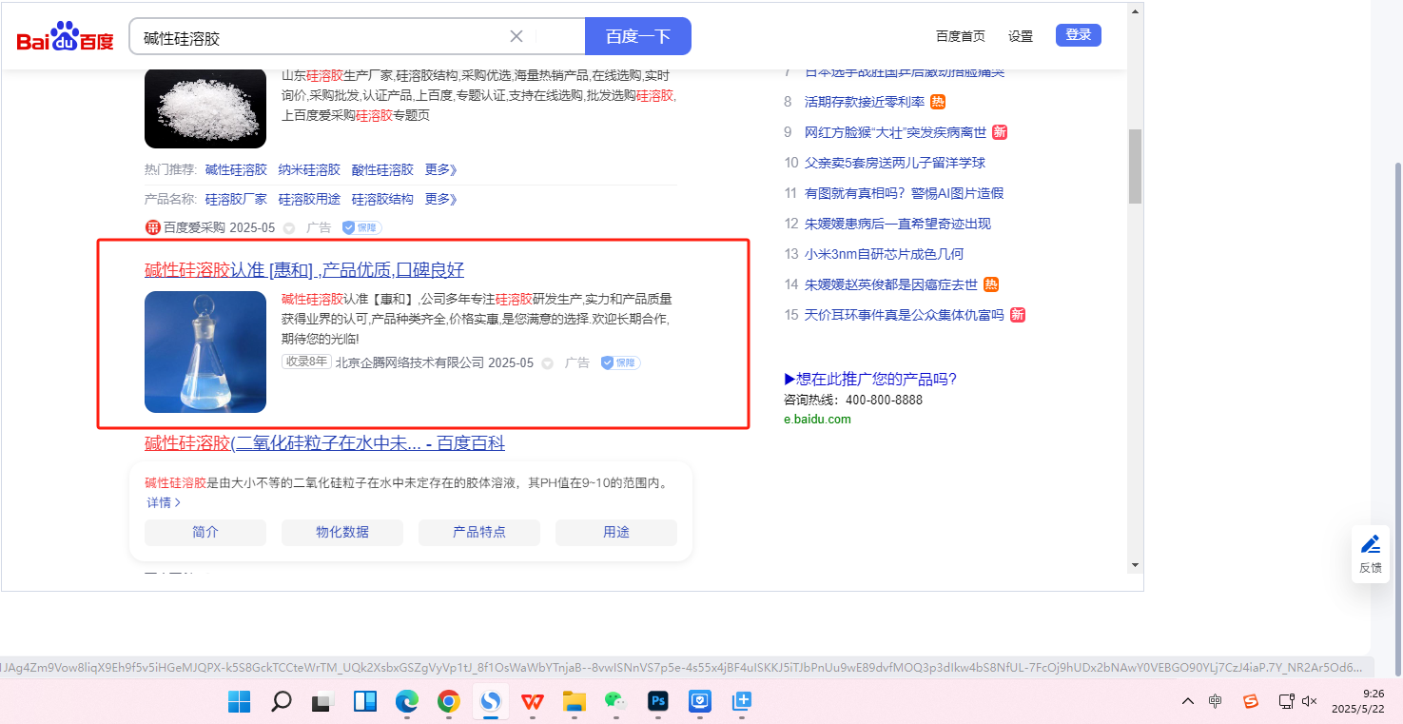Click the 登录 login button
Image resolution: width=1403 pixels, height=724 pixels.
pyautogui.click(x=1078, y=35)
